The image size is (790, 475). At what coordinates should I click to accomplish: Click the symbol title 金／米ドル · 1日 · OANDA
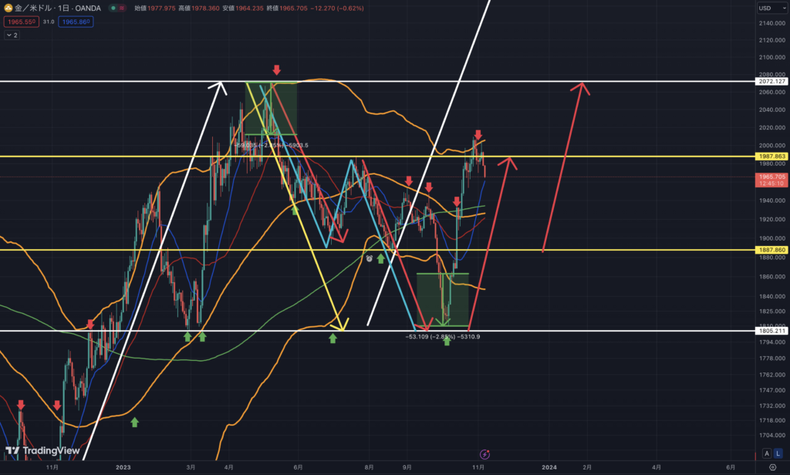point(58,8)
